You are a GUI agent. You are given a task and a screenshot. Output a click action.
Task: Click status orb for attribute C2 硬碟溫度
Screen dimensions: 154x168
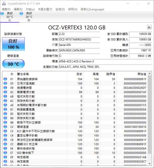5,127
